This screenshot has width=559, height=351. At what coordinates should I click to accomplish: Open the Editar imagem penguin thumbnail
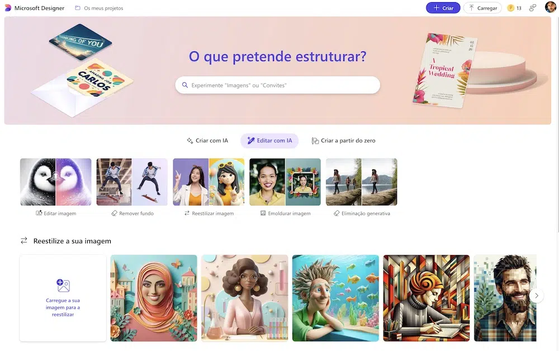coord(55,182)
